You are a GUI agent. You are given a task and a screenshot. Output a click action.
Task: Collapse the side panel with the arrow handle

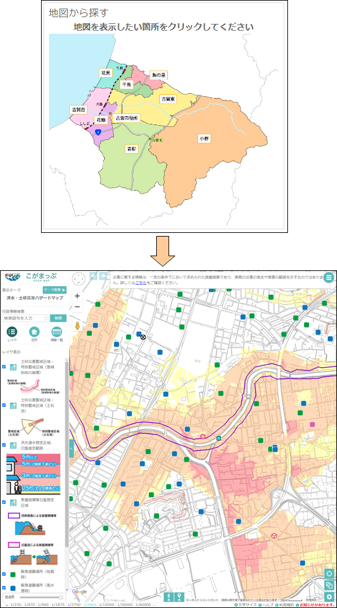(x=71, y=449)
